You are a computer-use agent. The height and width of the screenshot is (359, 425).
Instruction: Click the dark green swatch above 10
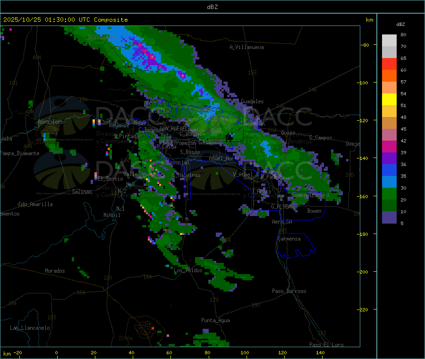click(x=389, y=206)
